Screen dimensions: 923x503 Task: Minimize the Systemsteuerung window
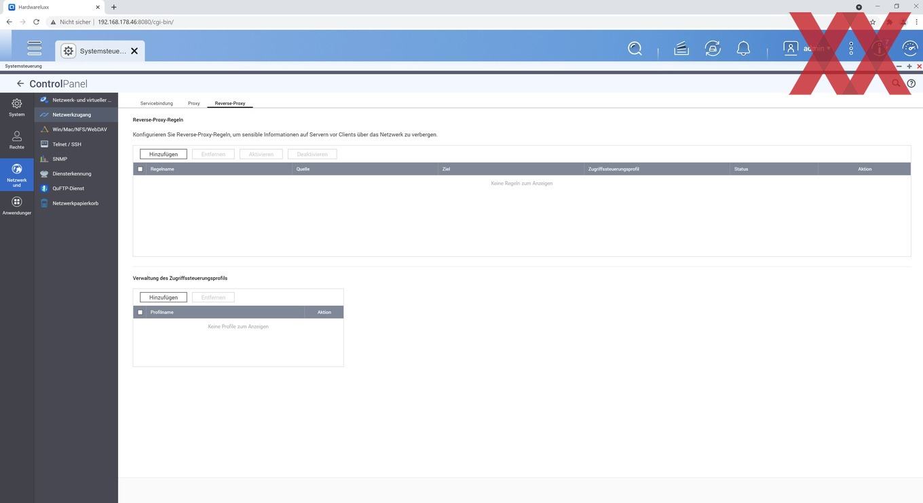coord(899,66)
